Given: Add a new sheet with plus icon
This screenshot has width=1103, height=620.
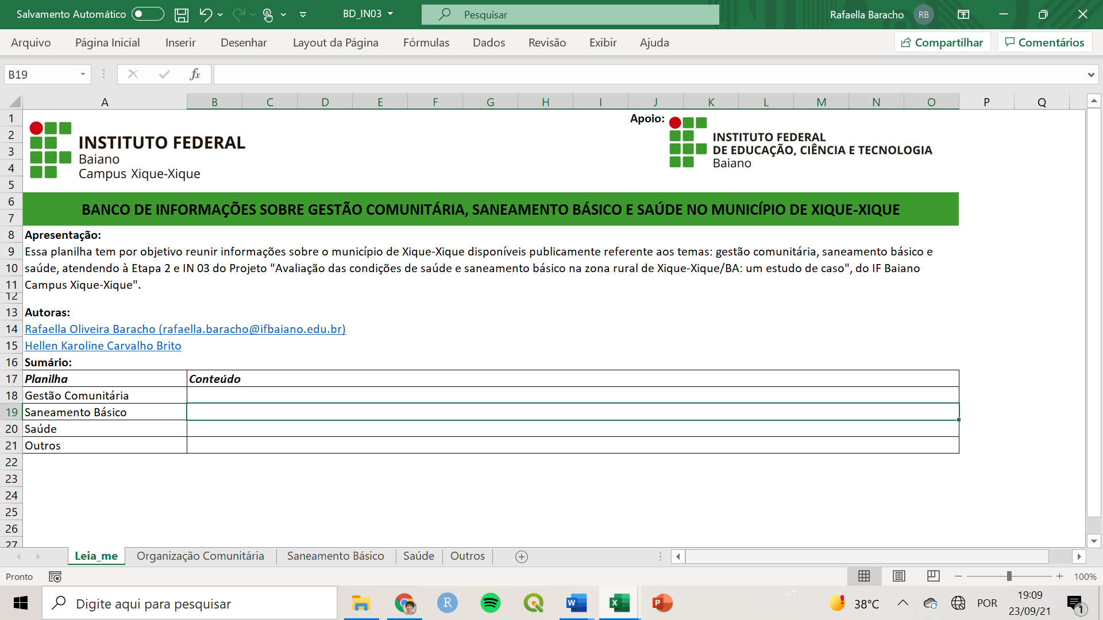Looking at the screenshot, I should click(522, 556).
